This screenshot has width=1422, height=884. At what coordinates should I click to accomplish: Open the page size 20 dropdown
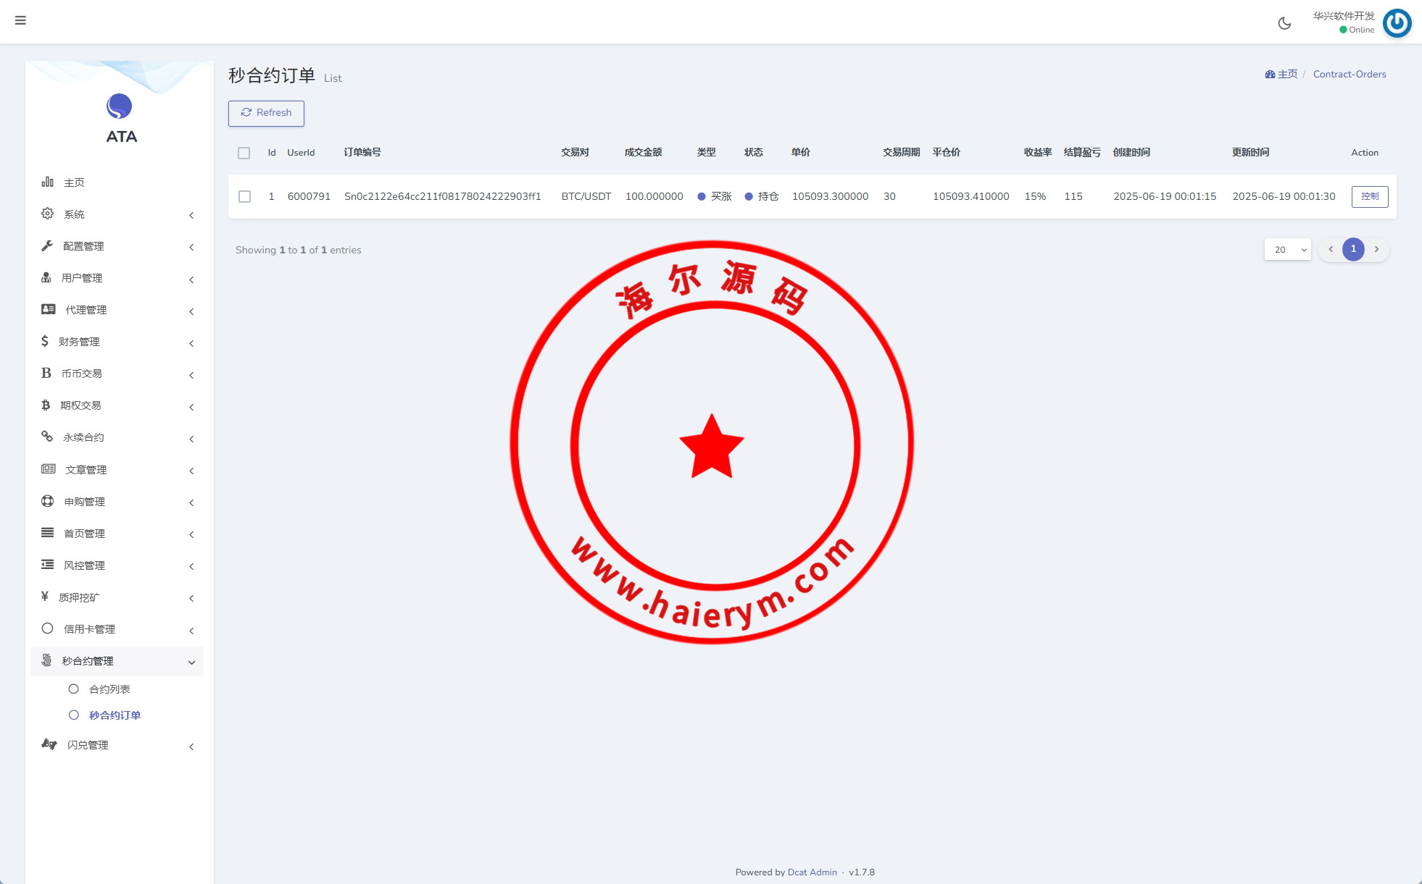pos(1287,249)
